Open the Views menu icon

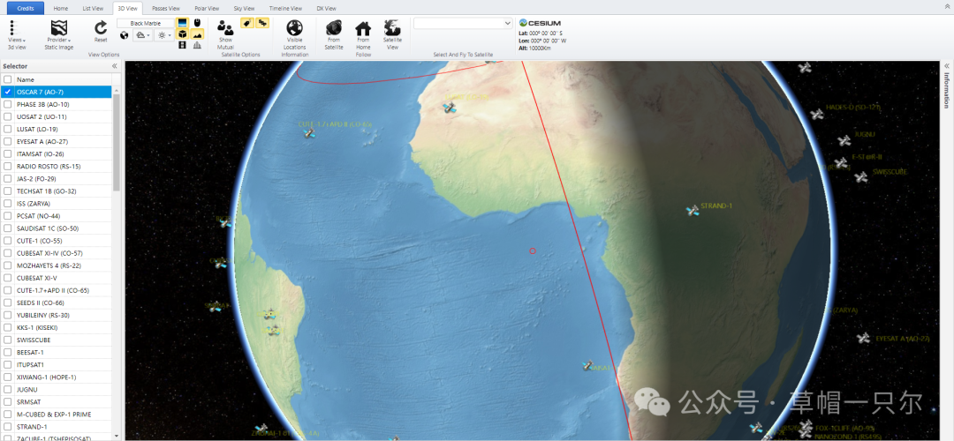coord(11,27)
